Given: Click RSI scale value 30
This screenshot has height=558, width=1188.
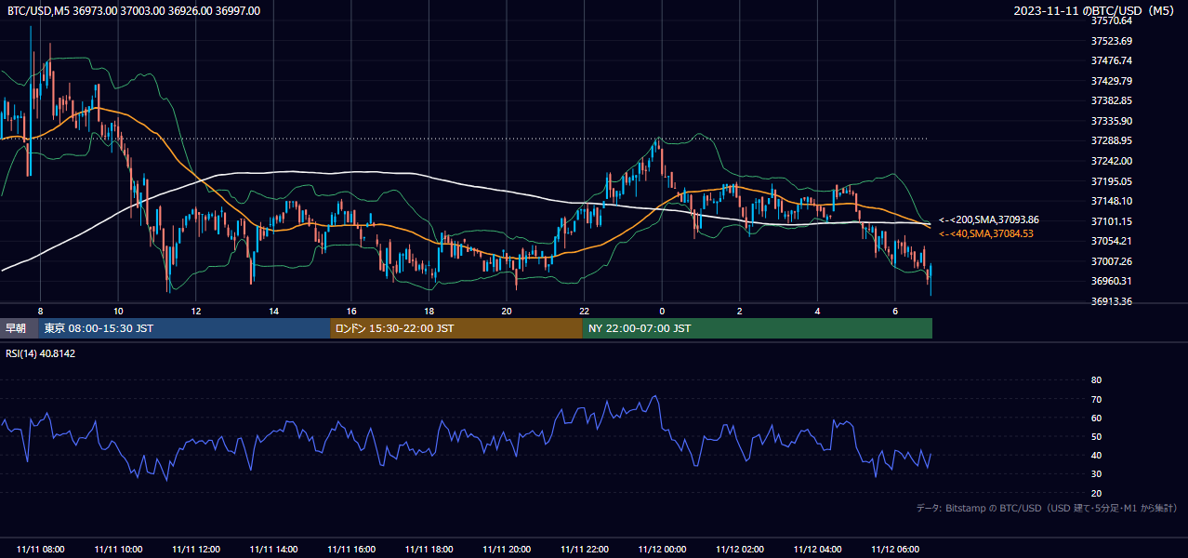Looking at the screenshot, I should click(x=1096, y=474).
